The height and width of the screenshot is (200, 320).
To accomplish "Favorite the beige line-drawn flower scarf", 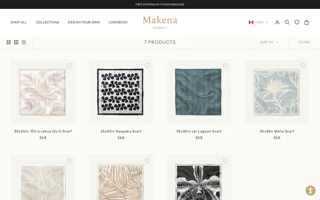I will click(69, 161).
